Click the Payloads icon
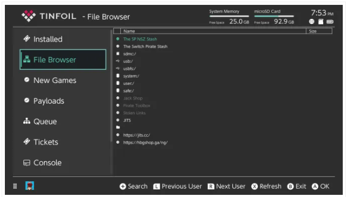Image resolution: width=346 pixels, height=197 pixels. tap(27, 100)
